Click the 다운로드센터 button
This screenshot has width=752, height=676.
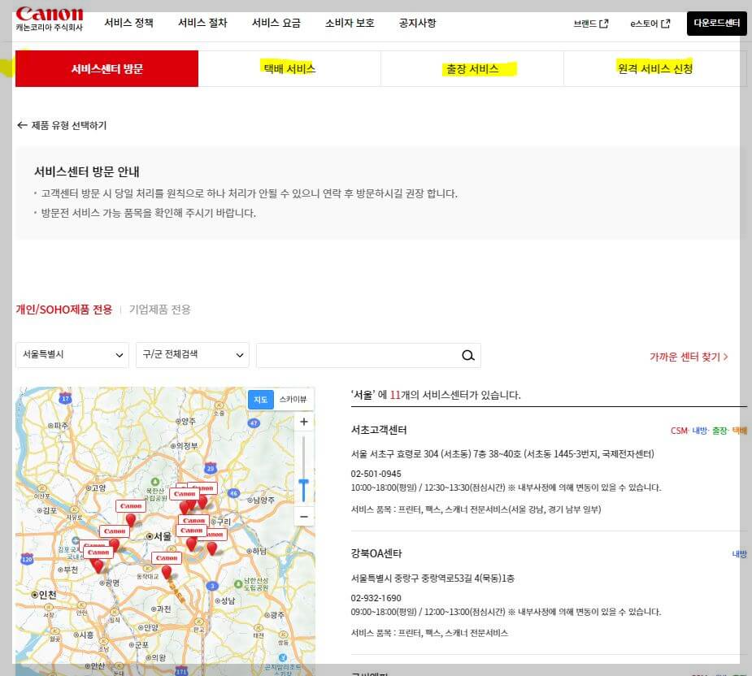pos(716,23)
